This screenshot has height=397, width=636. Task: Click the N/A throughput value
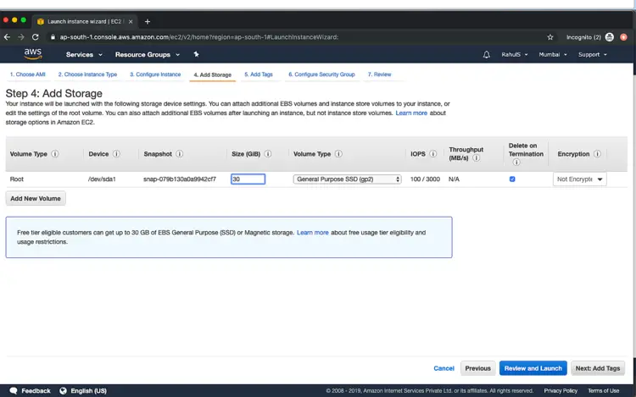point(454,179)
